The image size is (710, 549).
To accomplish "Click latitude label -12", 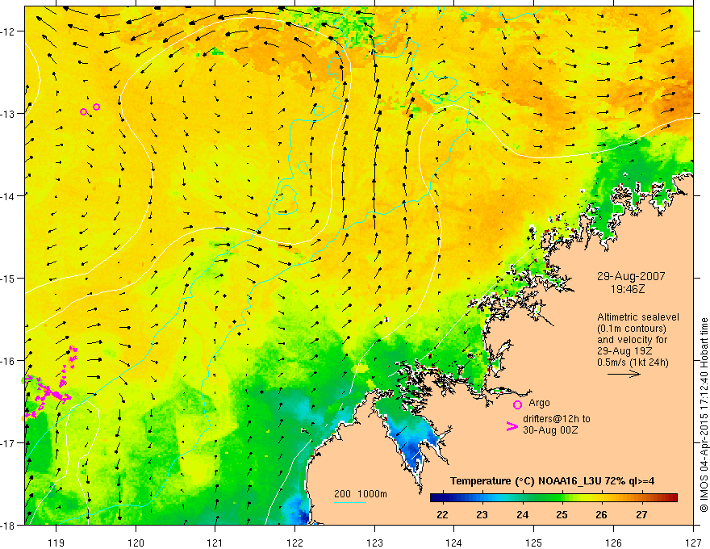I will pos(8,31).
